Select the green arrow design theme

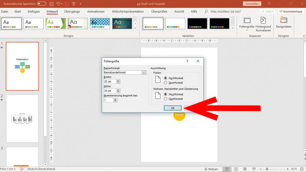pyautogui.click(x=56, y=24)
